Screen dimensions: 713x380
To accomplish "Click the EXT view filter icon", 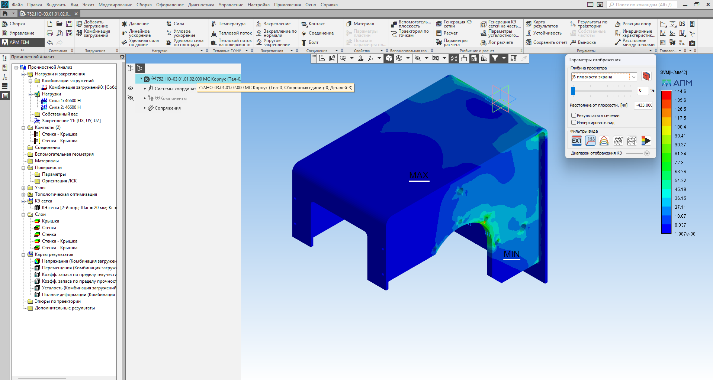I will tap(576, 141).
